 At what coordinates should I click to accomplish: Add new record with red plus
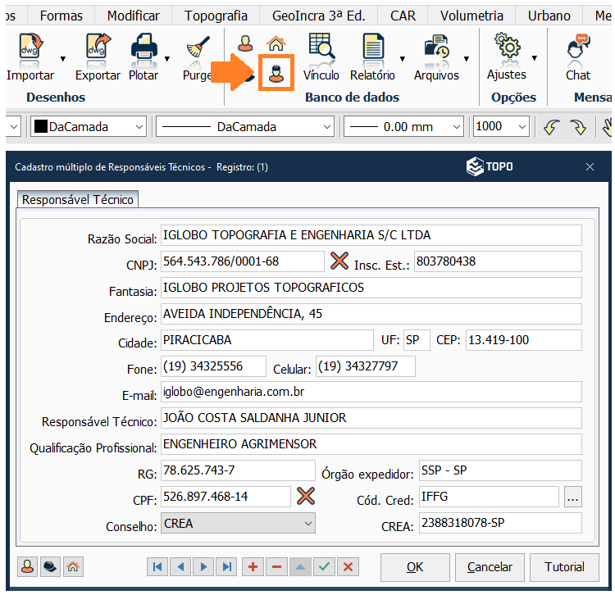point(253,566)
